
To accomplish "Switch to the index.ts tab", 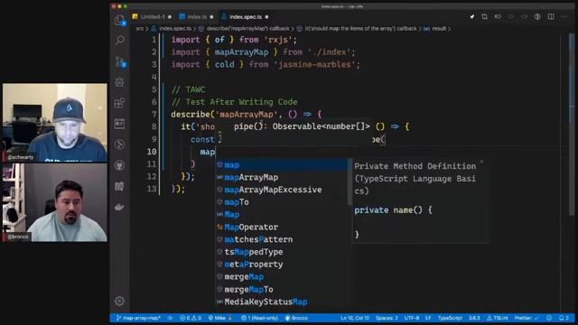I will pos(197,16).
